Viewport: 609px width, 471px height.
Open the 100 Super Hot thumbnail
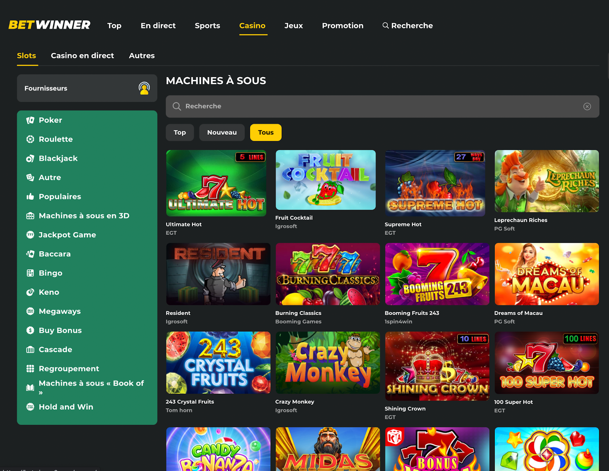tap(547, 363)
